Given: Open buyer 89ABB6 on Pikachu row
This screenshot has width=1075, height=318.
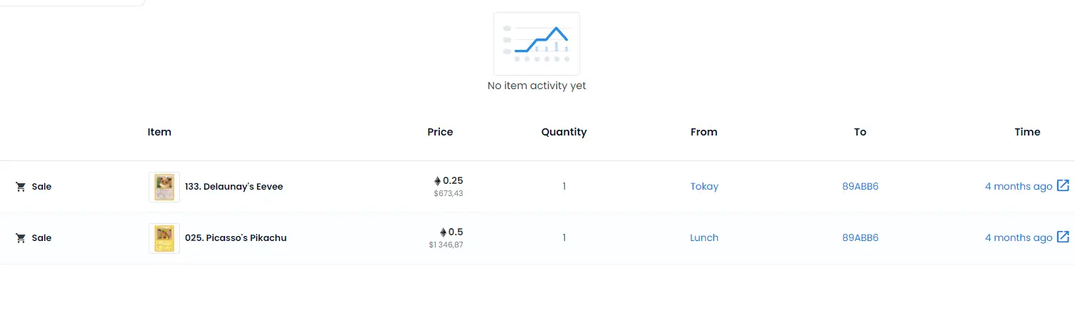Looking at the screenshot, I should click(x=860, y=237).
